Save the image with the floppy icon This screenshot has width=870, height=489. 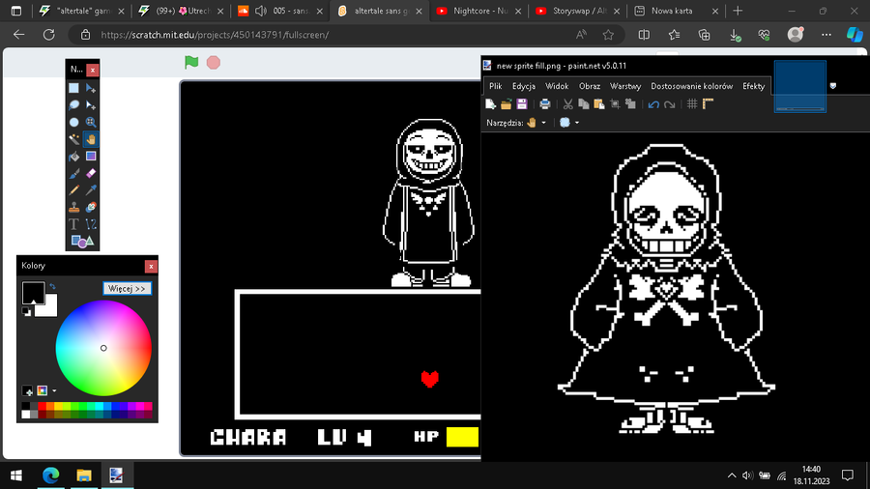click(x=522, y=103)
